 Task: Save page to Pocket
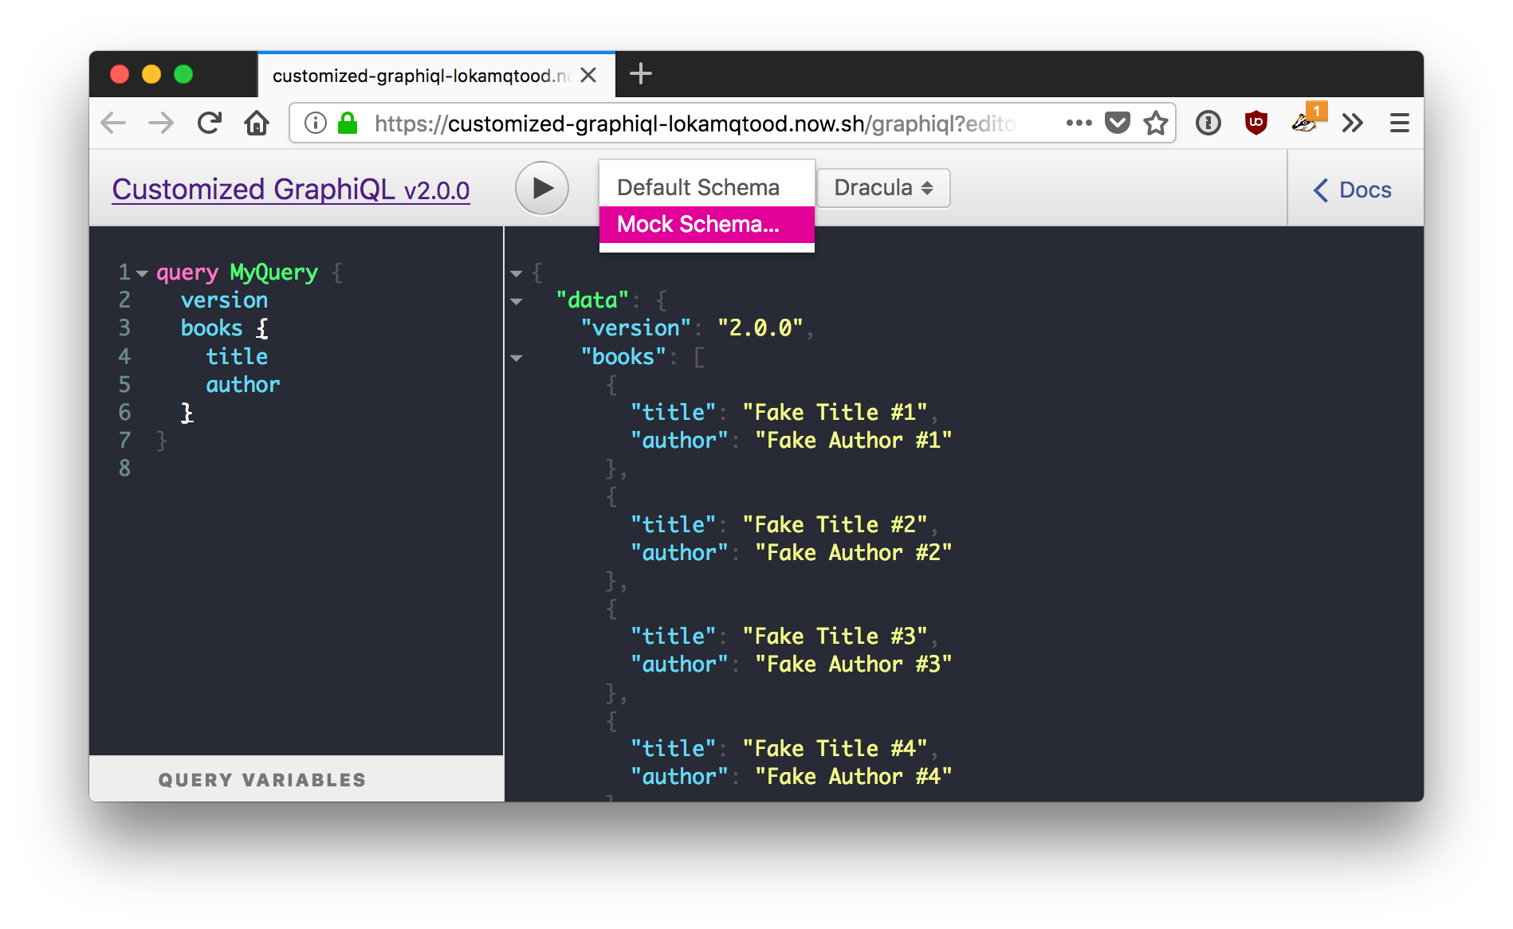(1118, 123)
